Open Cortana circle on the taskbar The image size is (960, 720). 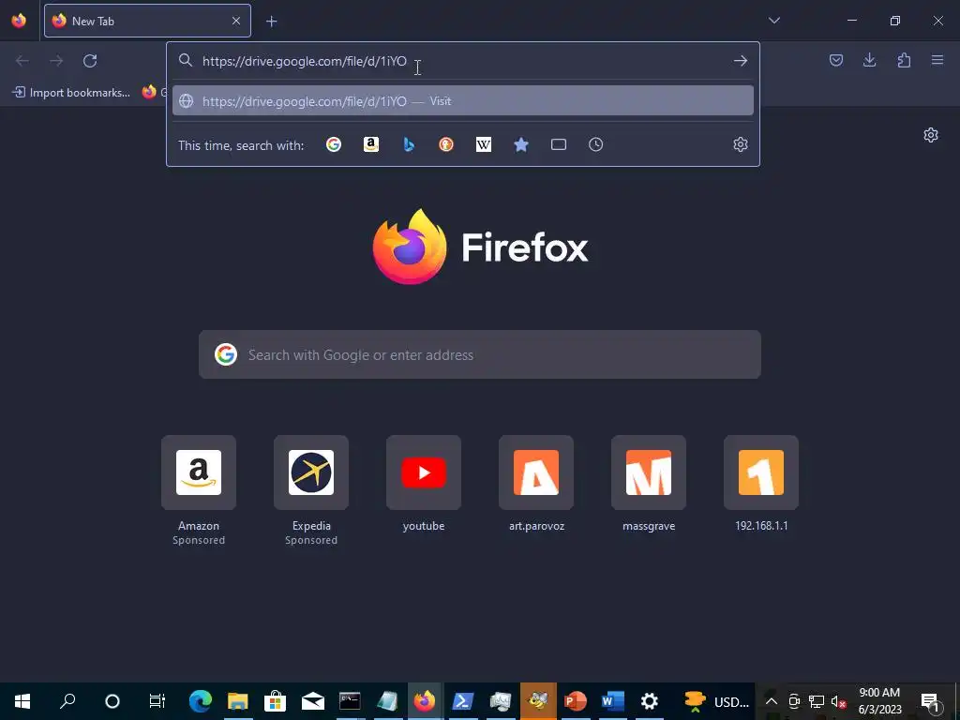tap(112, 701)
